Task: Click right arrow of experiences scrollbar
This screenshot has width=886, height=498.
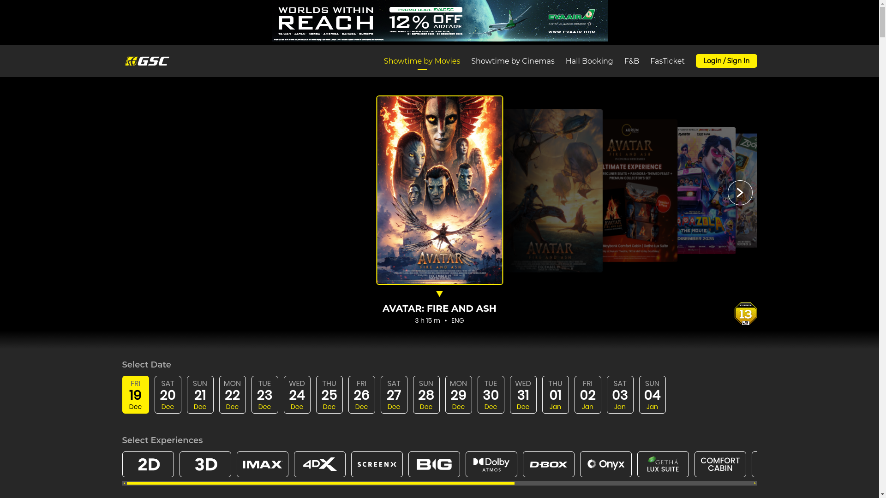Action: (x=755, y=483)
